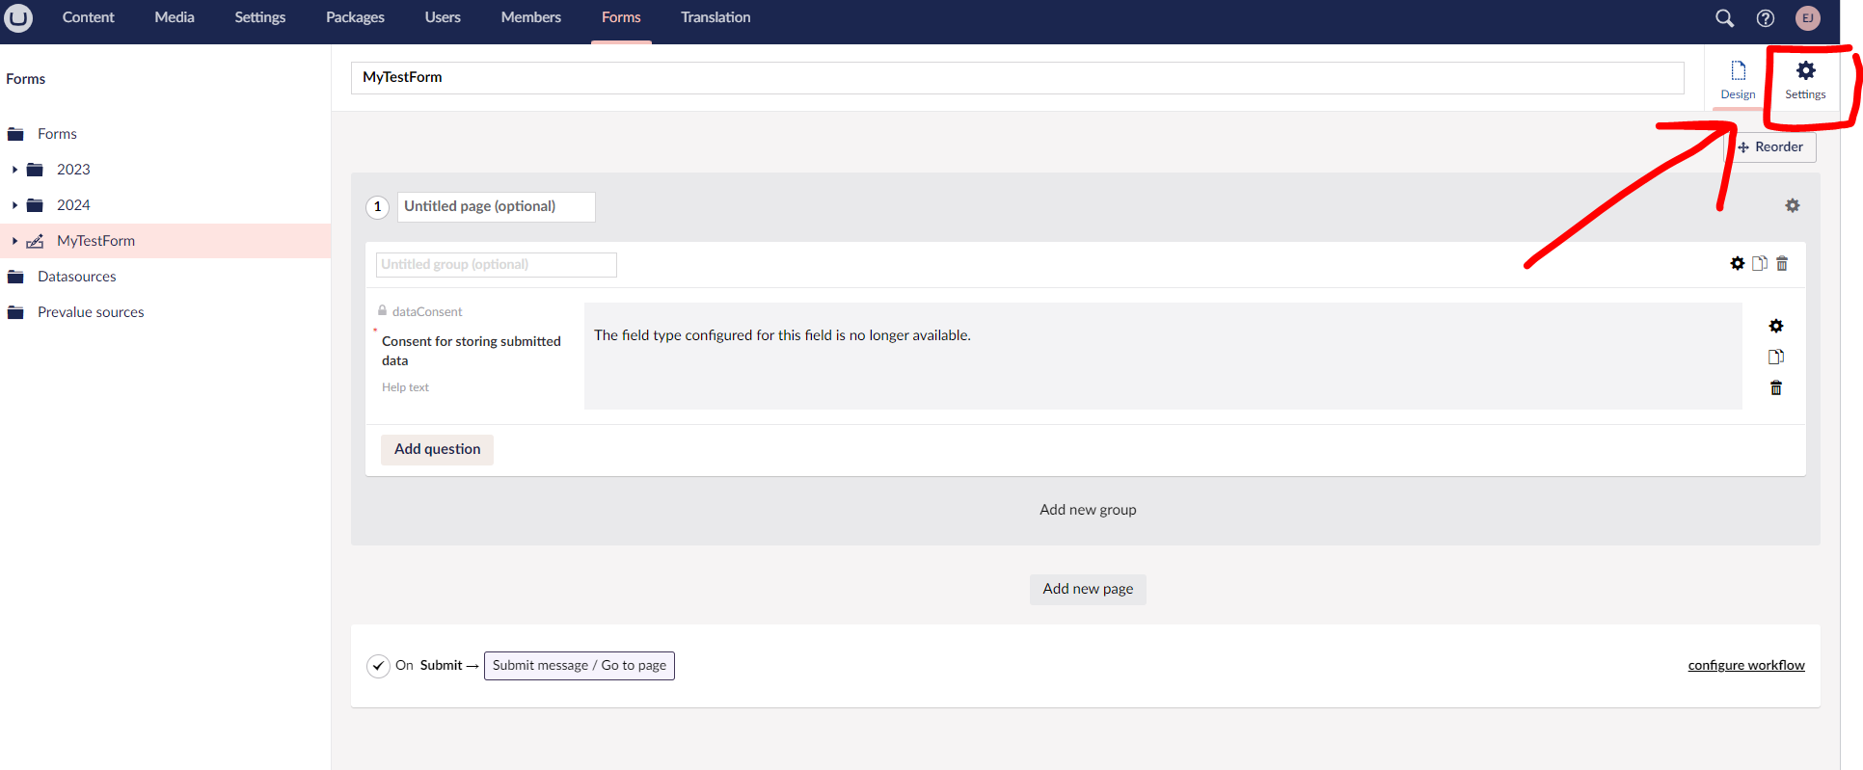This screenshot has height=770, width=1863.
Task: Click the Datasources folder icon
Action: [x=15, y=277]
